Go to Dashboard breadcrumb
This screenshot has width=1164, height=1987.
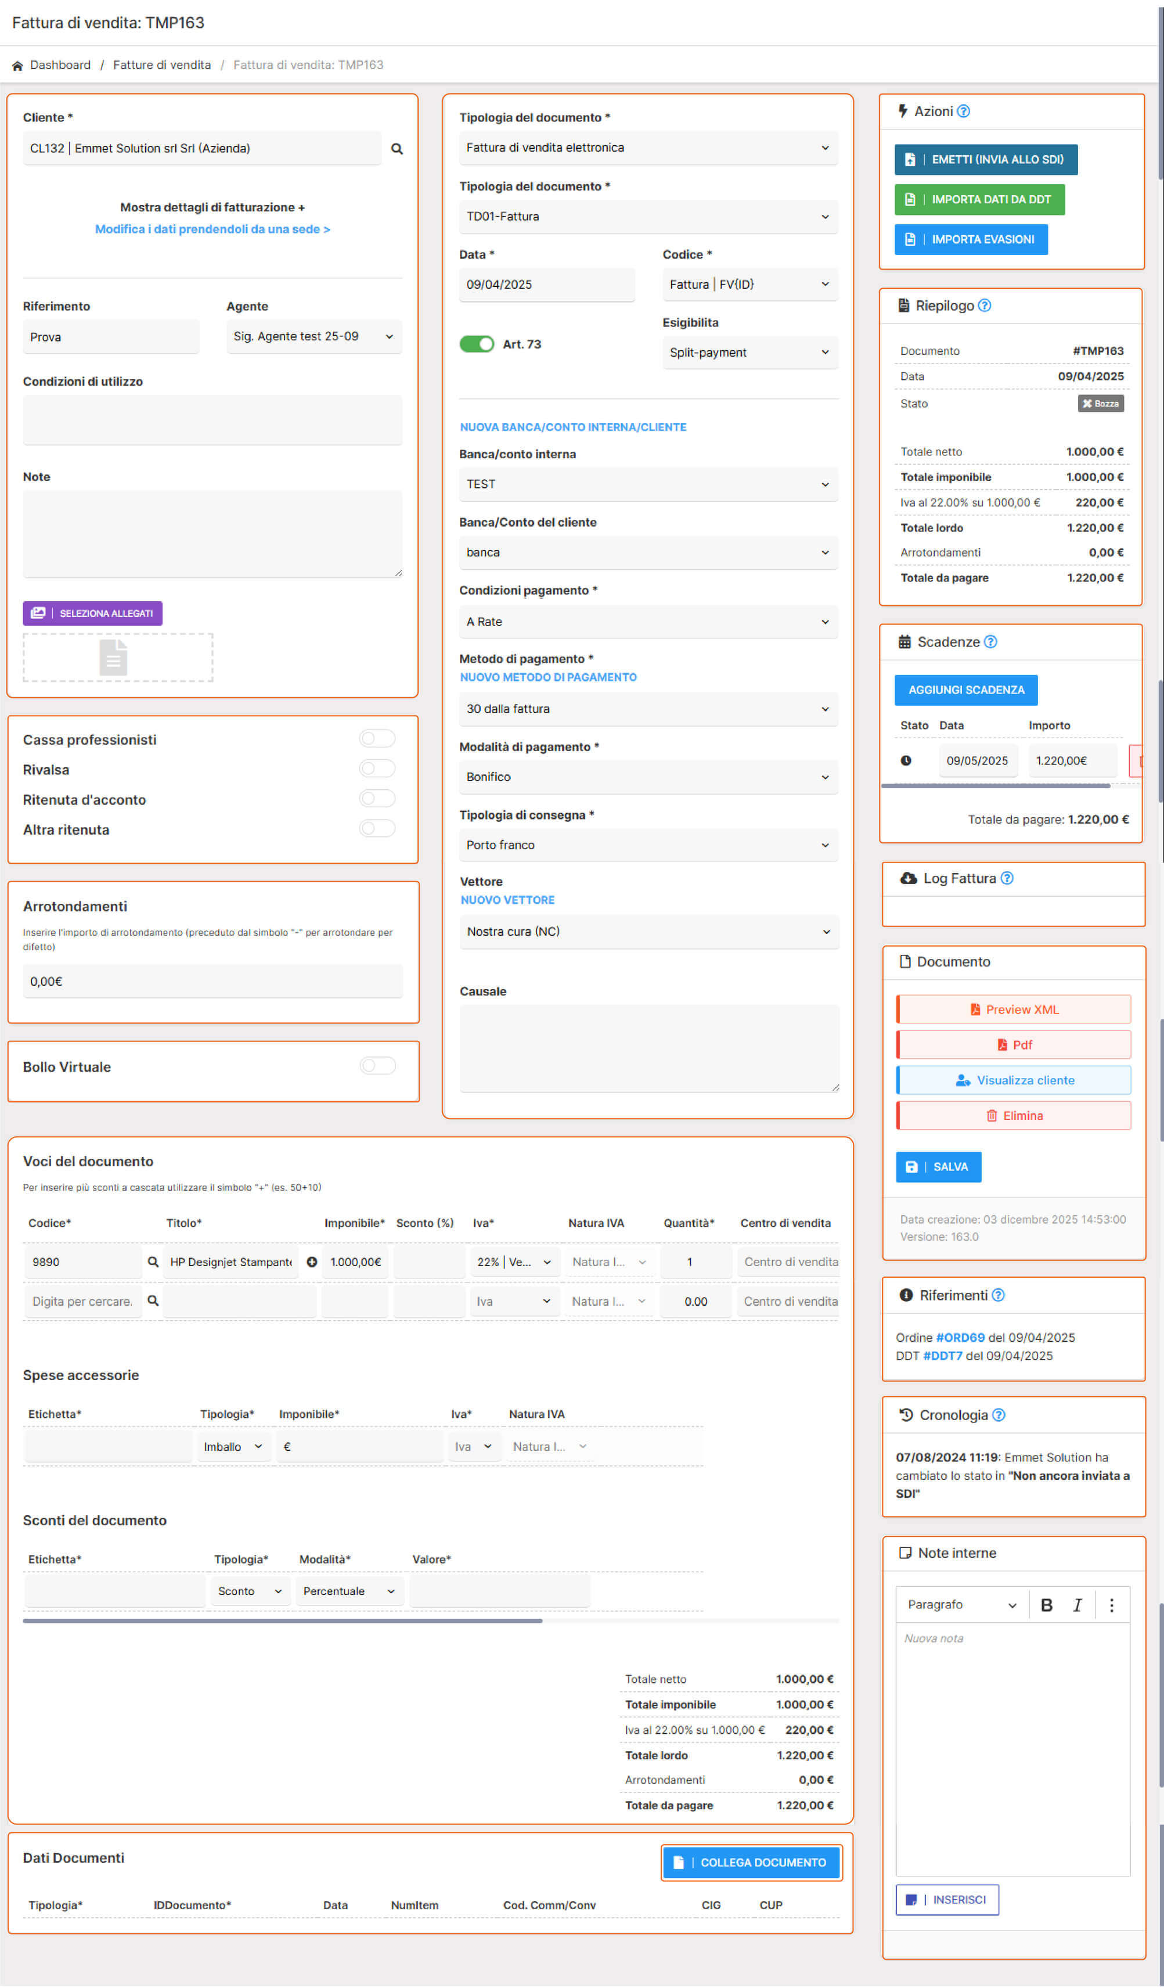click(60, 64)
